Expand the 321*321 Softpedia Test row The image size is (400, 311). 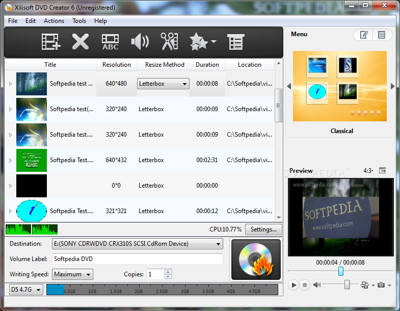pyautogui.click(x=11, y=212)
